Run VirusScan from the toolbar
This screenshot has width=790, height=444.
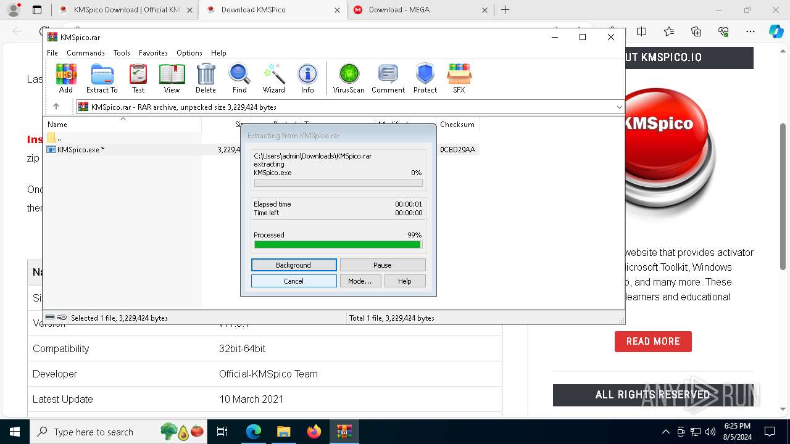point(349,78)
